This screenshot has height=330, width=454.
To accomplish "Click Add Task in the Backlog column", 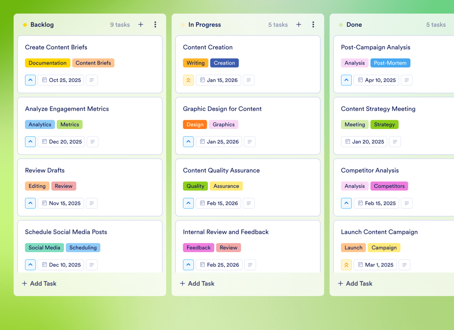I will click(39, 283).
